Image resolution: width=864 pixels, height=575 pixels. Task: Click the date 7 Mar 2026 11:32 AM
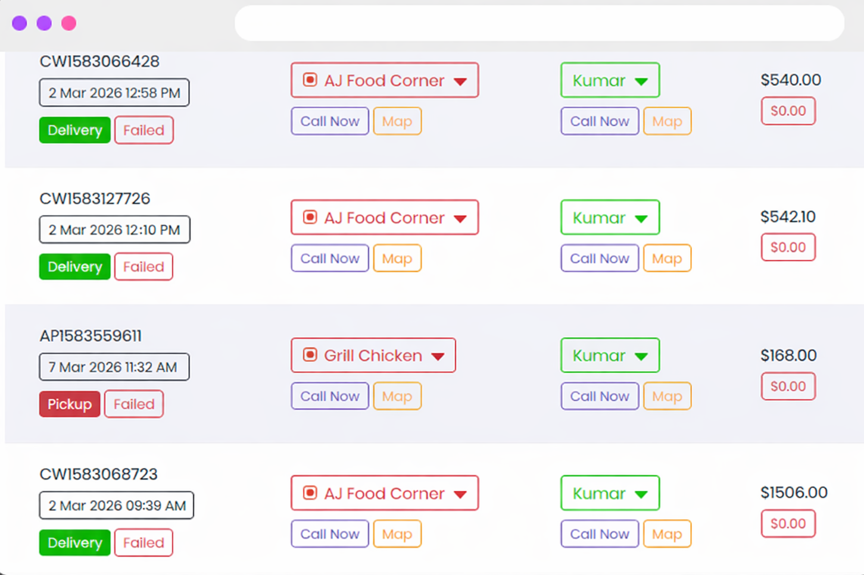click(114, 367)
